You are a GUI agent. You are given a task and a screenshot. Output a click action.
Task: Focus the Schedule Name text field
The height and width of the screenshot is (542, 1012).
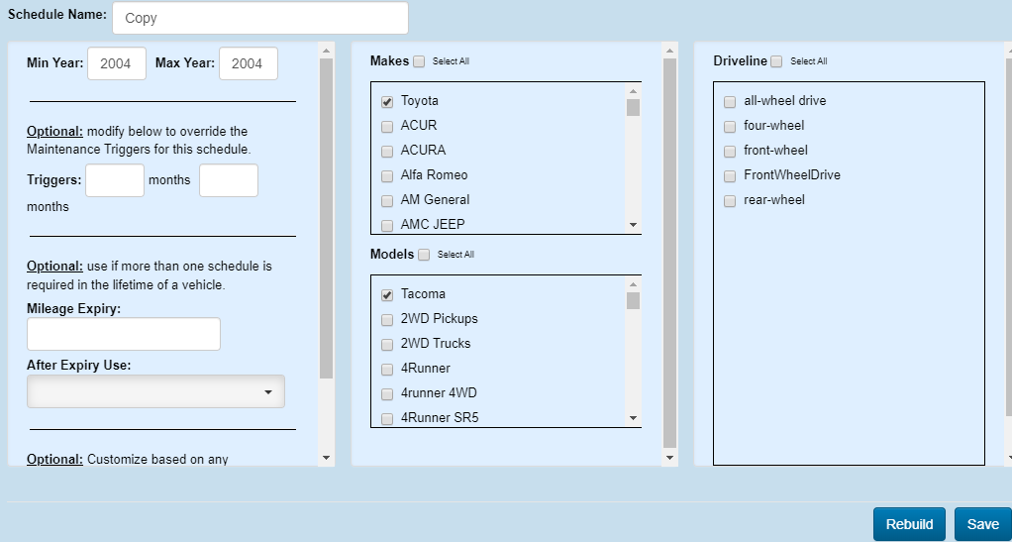[259, 18]
